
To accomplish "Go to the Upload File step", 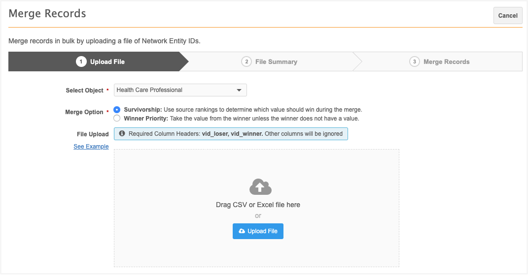I will (107, 62).
